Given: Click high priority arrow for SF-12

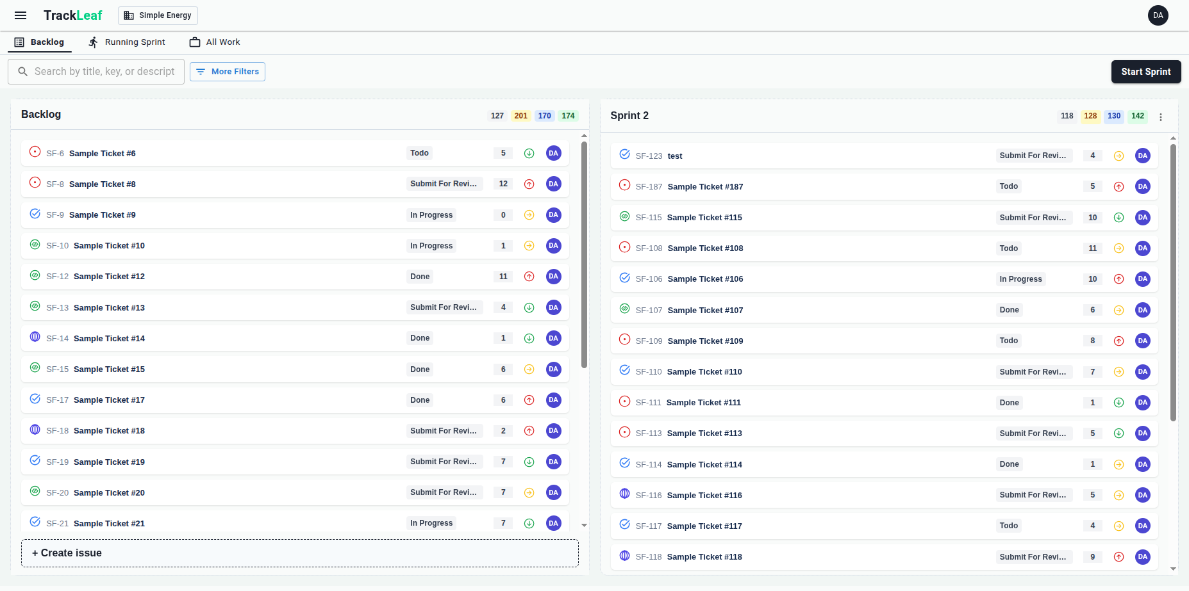Looking at the screenshot, I should (x=529, y=277).
